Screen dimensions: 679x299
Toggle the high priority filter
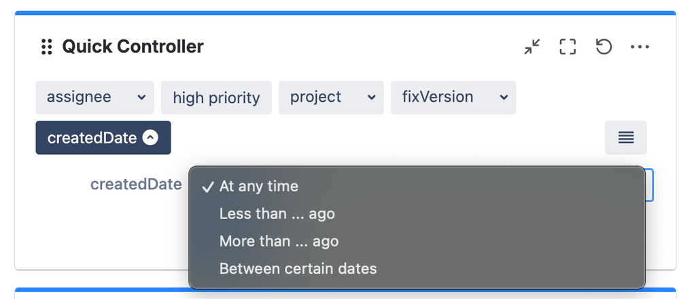[x=216, y=98]
